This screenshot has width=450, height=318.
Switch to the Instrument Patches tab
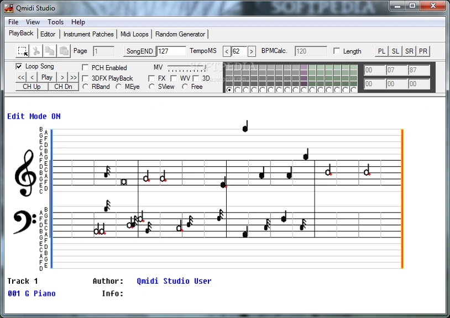point(88,34)
